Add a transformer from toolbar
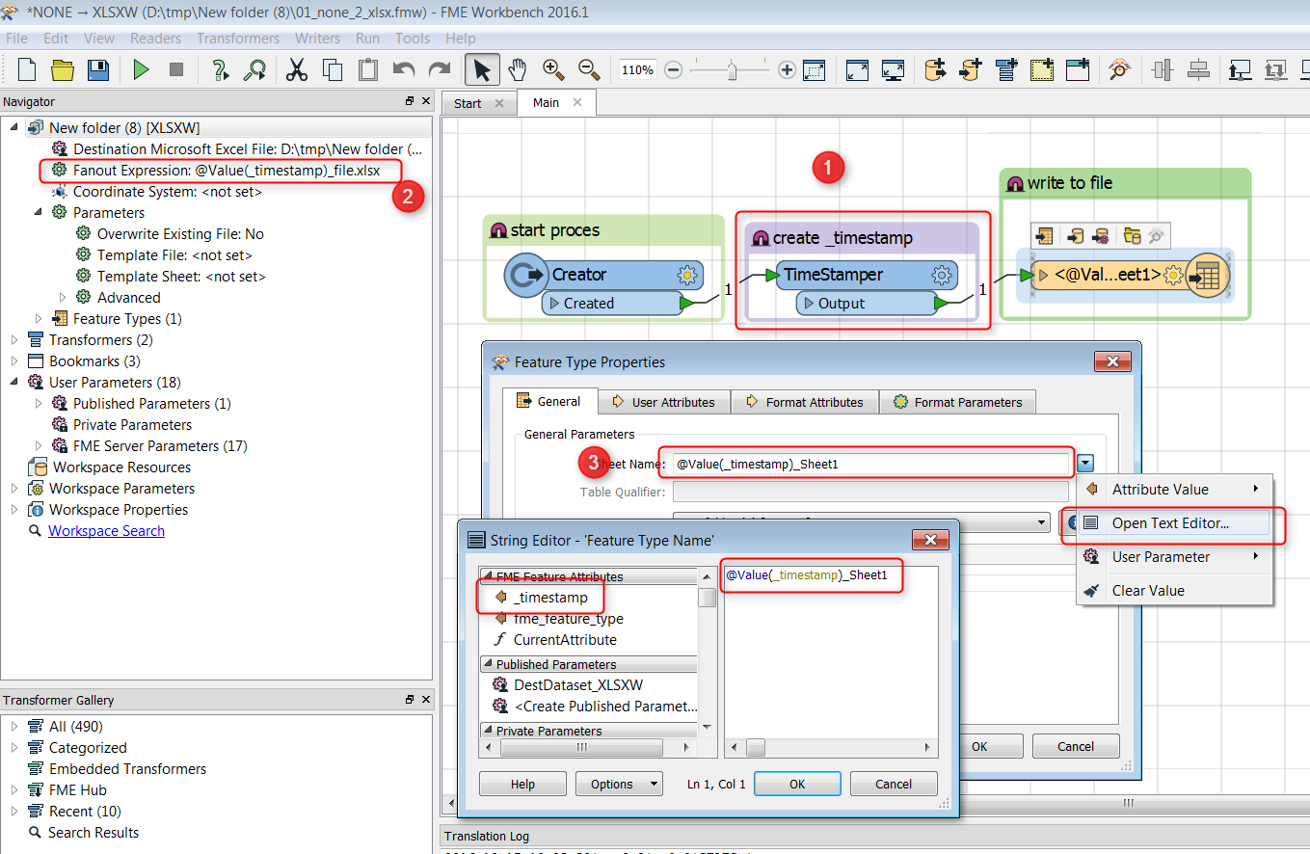 coord(1006,70)
